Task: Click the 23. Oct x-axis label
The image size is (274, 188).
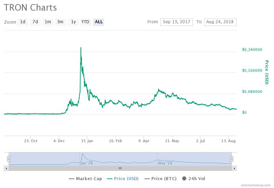Action: [x=30, y=141]
